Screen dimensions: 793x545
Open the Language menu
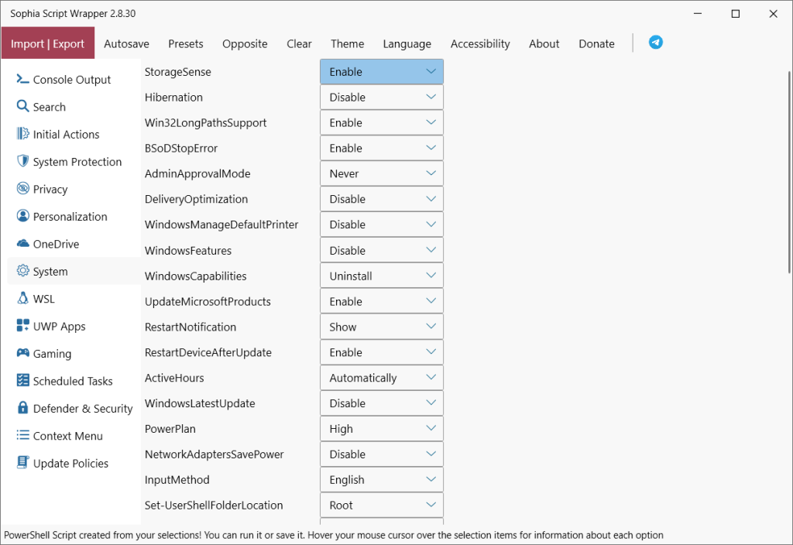coord(407,44)
